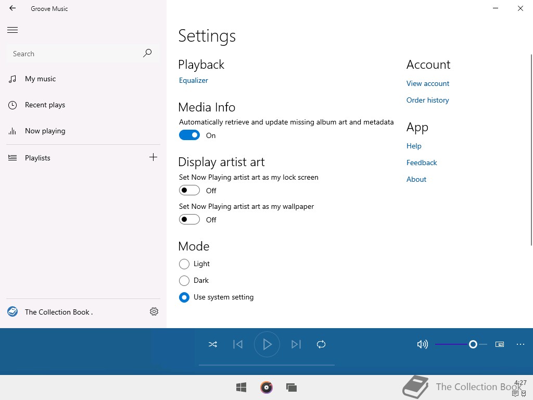Viewport: 533px width, 400px height.
Task: Select the Dark mode radio button
Action: tap(184, 281)
